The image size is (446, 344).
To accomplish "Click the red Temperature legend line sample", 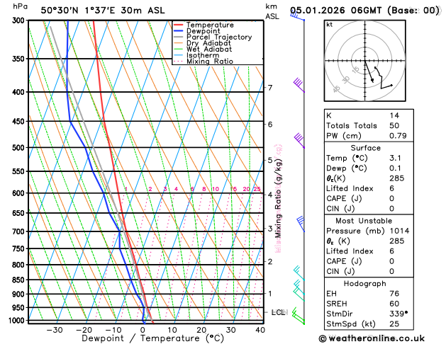I will pyautogui.click(x=179, y=25).
